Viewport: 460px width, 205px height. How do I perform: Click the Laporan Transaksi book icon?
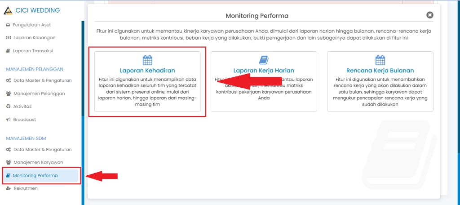click(x=8, y=51)
